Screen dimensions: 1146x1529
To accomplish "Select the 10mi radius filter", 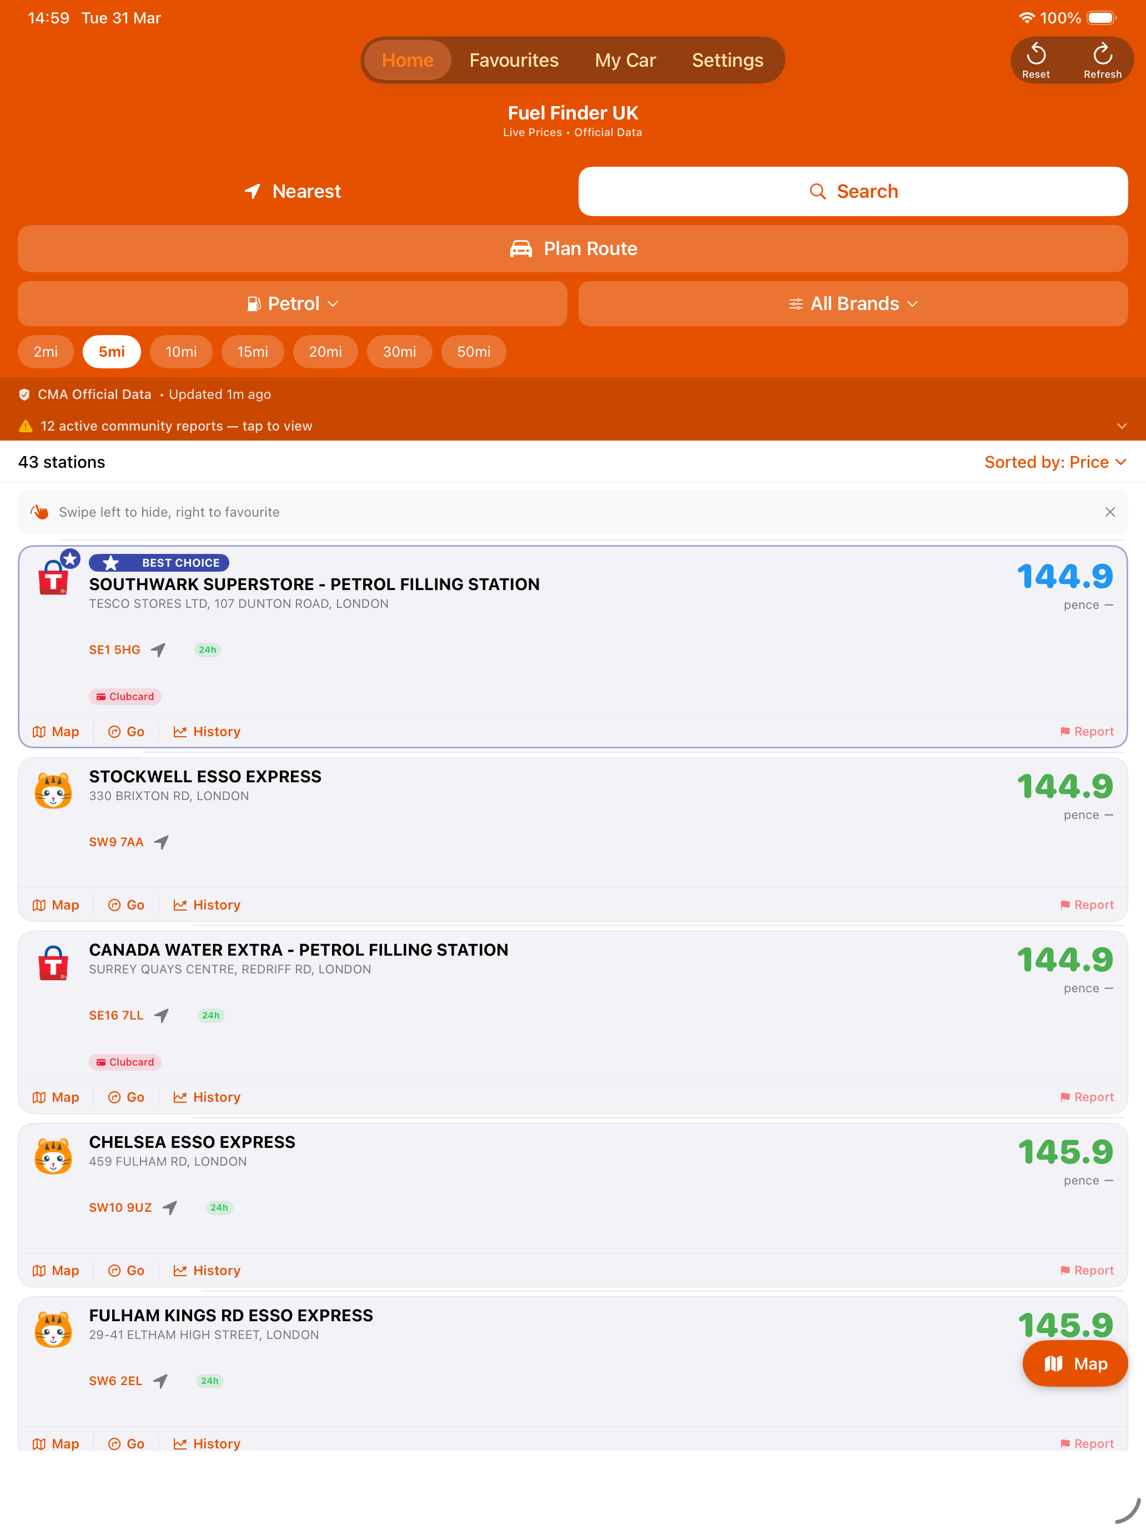I will (x=181, y=352).
